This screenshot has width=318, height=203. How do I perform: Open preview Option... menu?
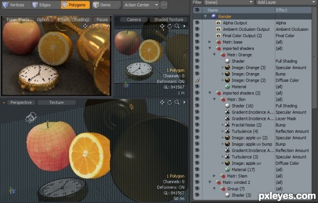tap(45, 20)
